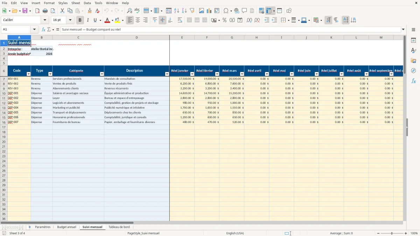Click the Print icon
The height and width of the screenshot is (236, 420).
tap(45, 11)
